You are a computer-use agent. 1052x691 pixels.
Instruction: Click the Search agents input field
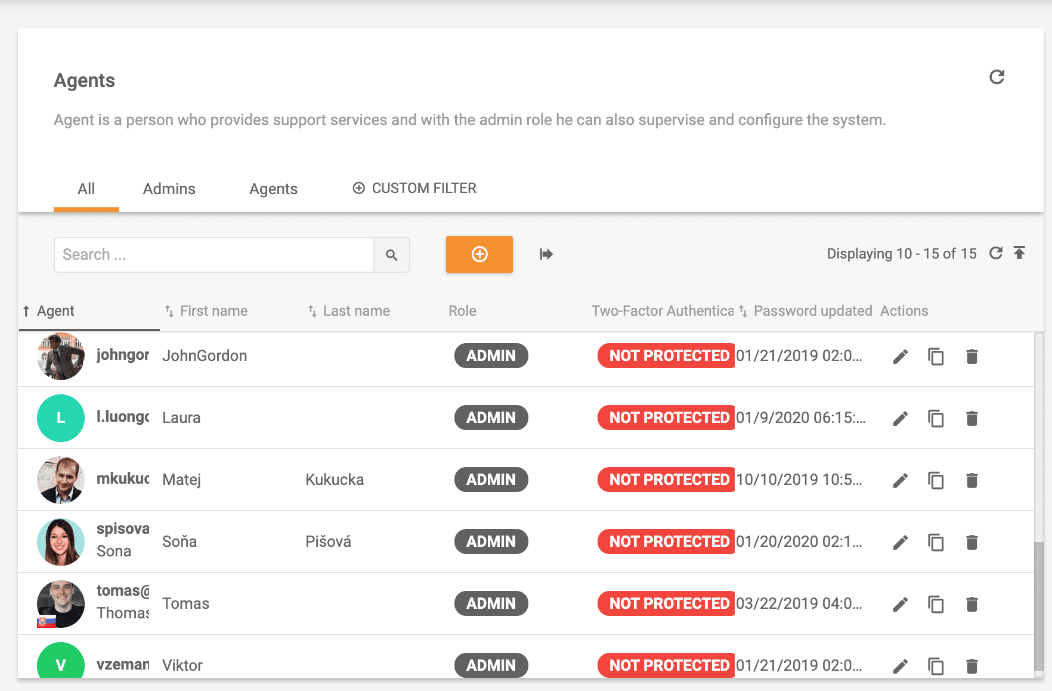(x=214, y=255)
